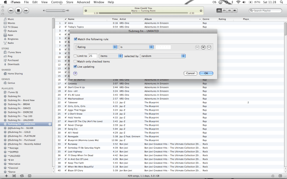Screen dimensions: 287x179
Task: Disable Live updating checkbox
Action: point(75,67)
